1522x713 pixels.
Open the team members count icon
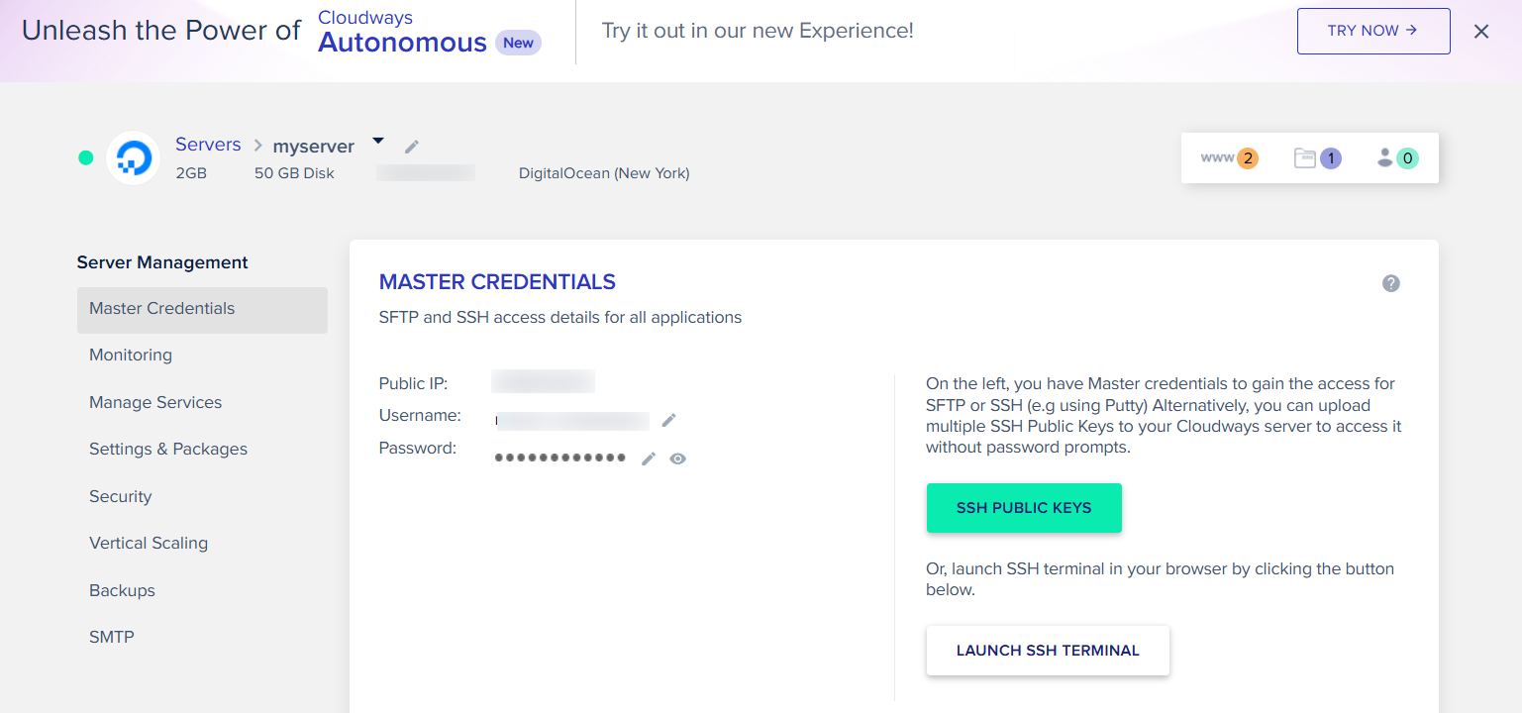1397,157
